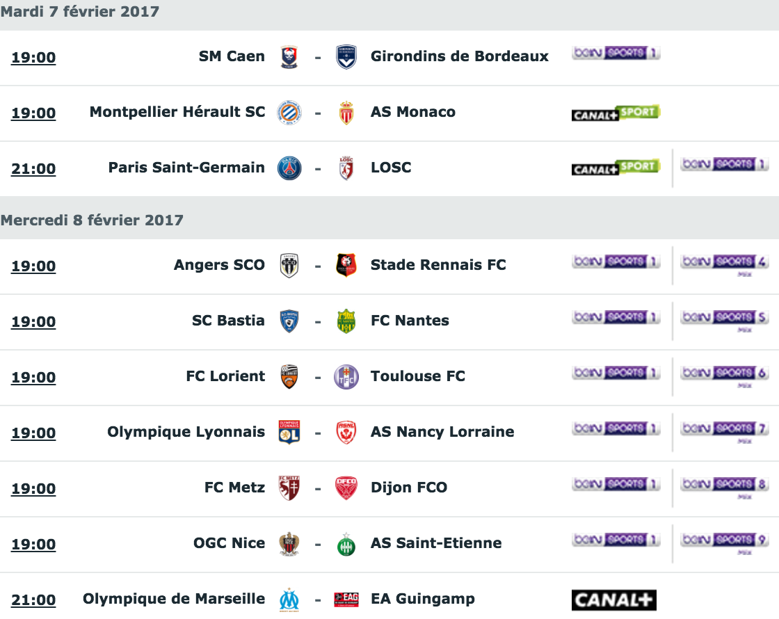Select the Toulouse FC purple logo

coord(346,377)
